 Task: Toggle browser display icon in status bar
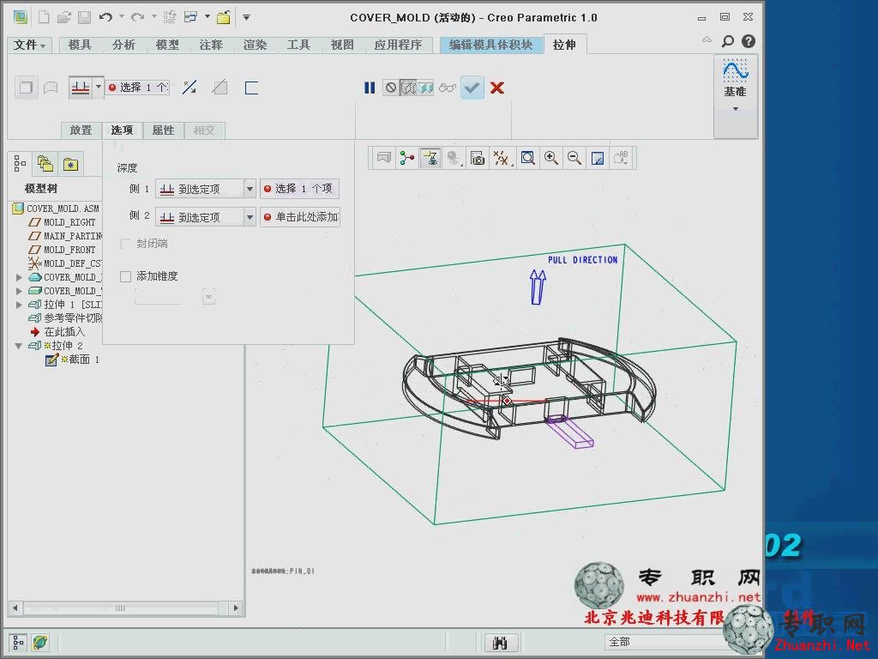tap(39, 642)
